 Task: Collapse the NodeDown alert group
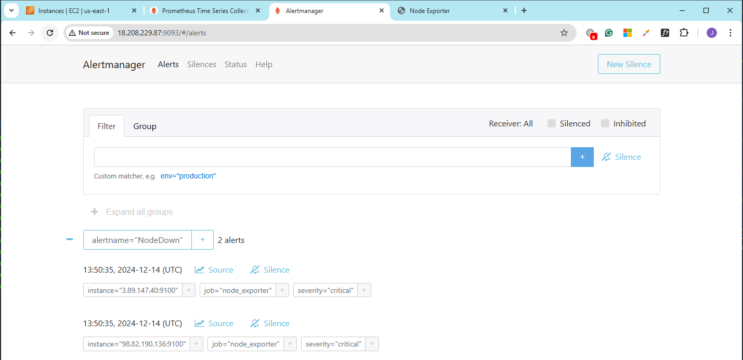70,240
